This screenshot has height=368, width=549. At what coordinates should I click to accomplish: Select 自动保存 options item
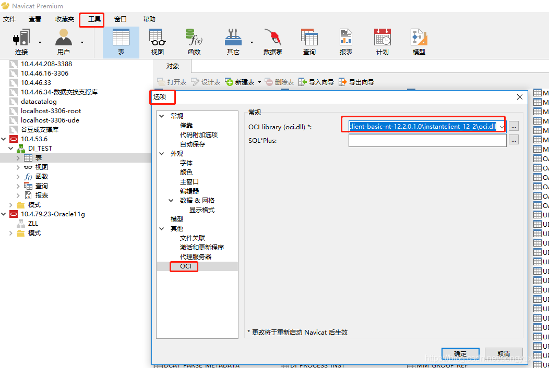point(193,144)
